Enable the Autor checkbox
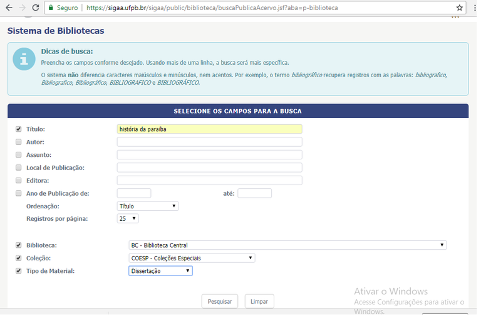This screenshot has width=481, height=315. (18, 142)
